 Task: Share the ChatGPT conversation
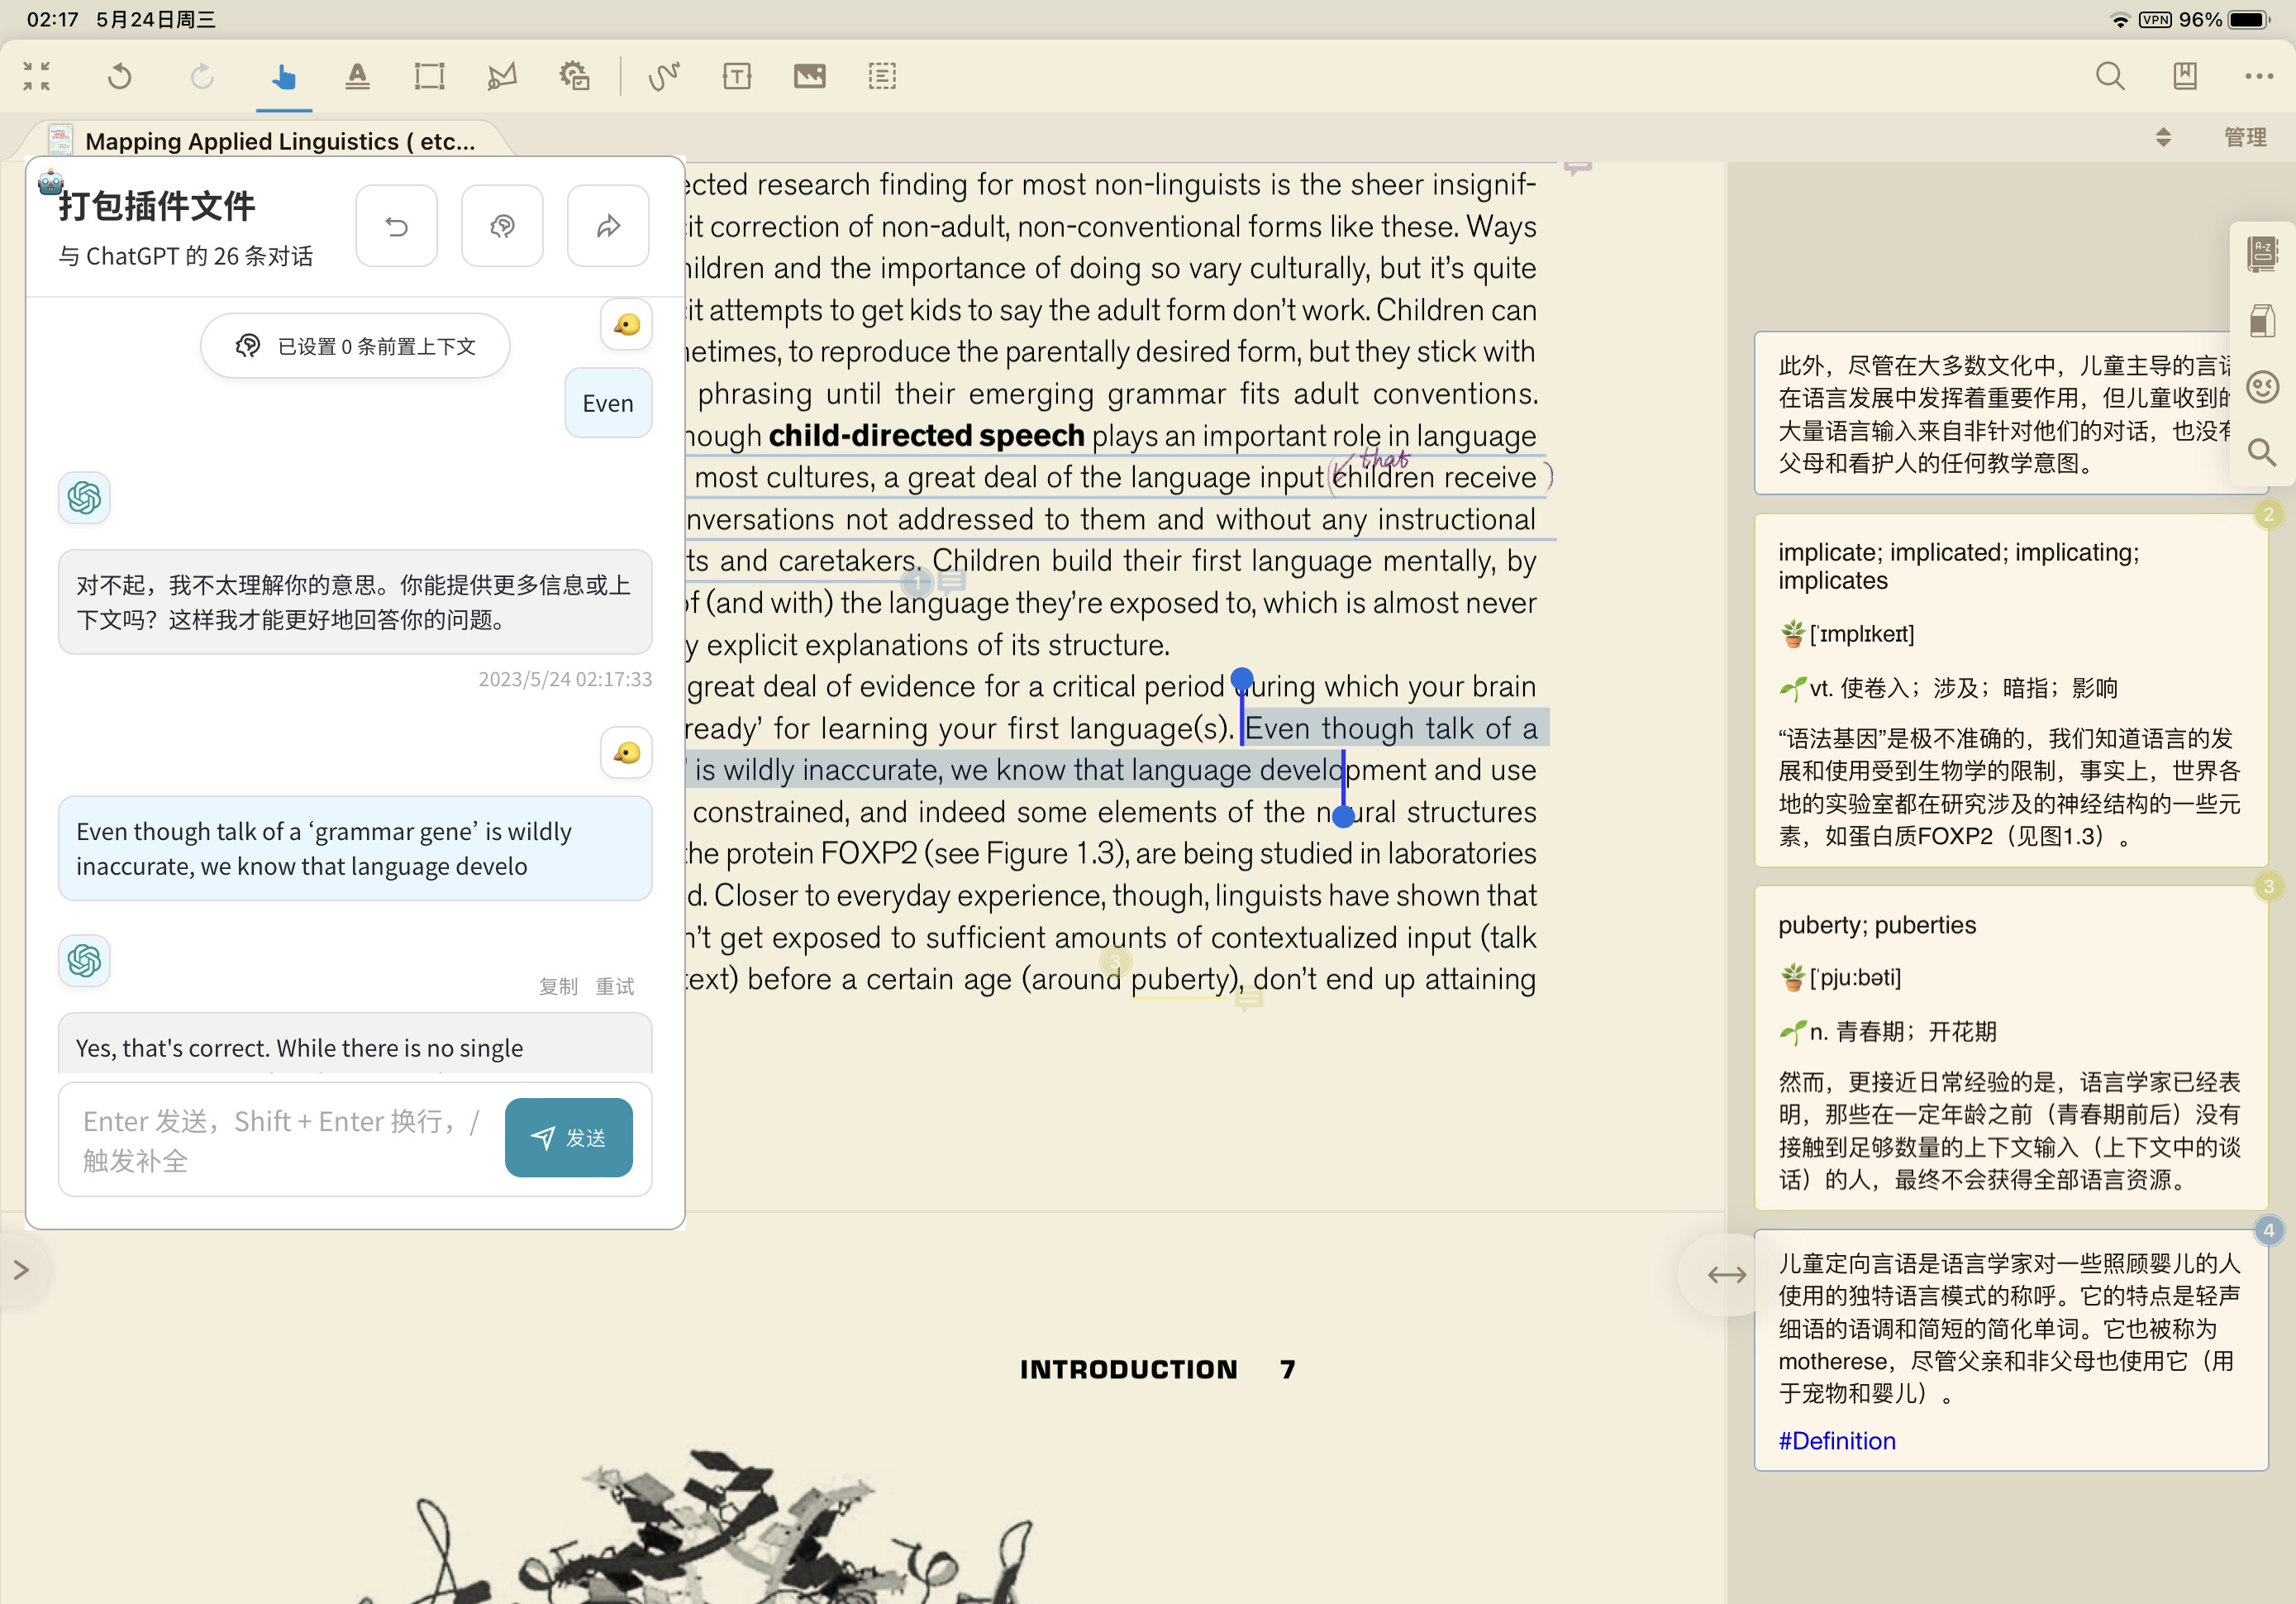click(x=608, y=227)
